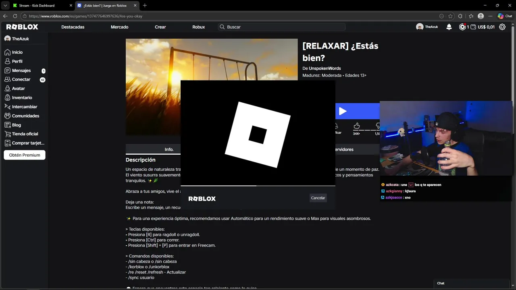The width and height of the screenshot is (516, 290).
Task: Click the 34K+ like count
Action: point(356,133)
